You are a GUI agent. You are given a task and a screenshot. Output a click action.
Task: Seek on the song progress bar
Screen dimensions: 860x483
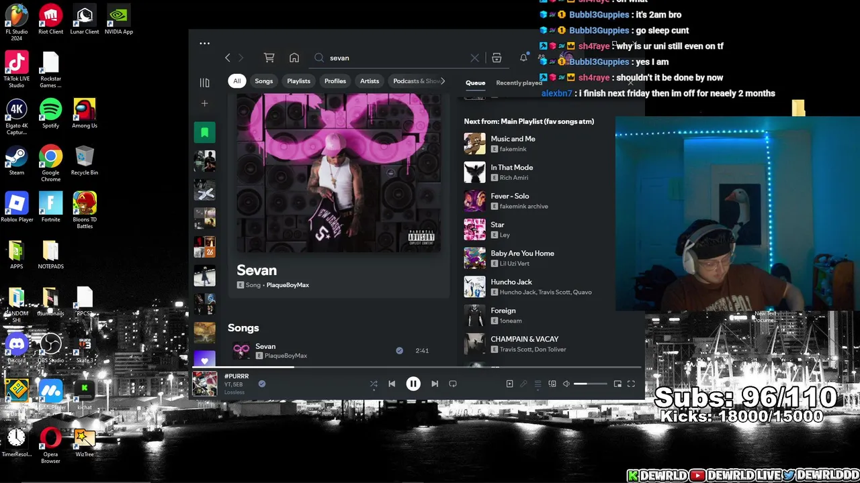(415, 367)
